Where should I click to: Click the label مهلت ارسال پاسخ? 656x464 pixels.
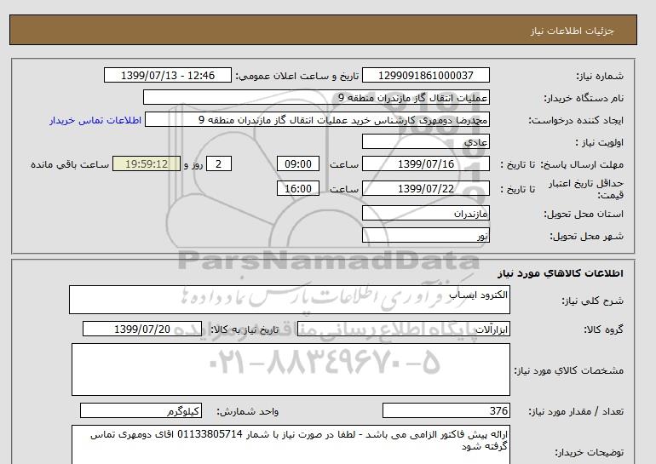coord(582,164)
